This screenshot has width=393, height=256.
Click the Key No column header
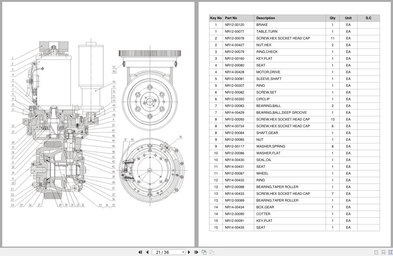tap(216, 18)
